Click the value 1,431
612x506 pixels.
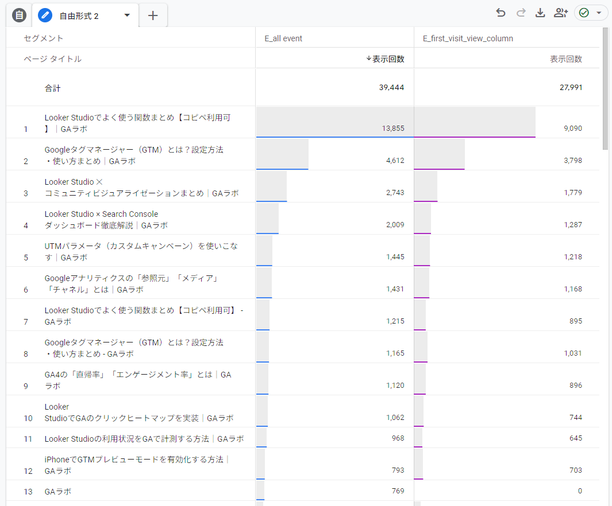[x=395, y=289]
